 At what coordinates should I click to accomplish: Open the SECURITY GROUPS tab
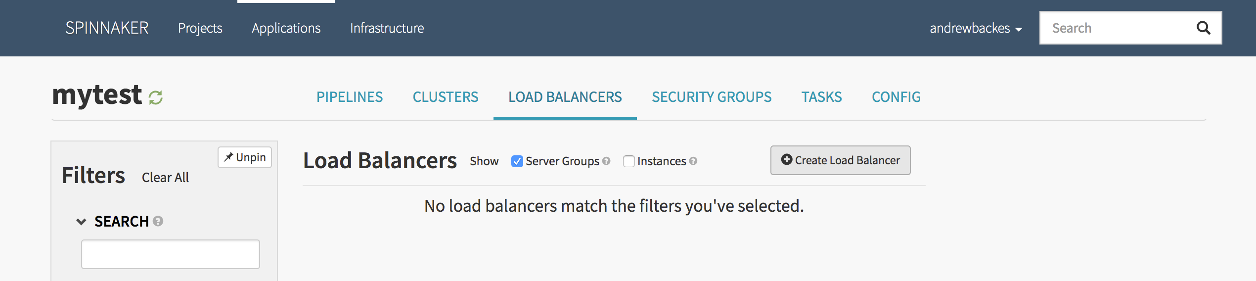click(712, 97)
